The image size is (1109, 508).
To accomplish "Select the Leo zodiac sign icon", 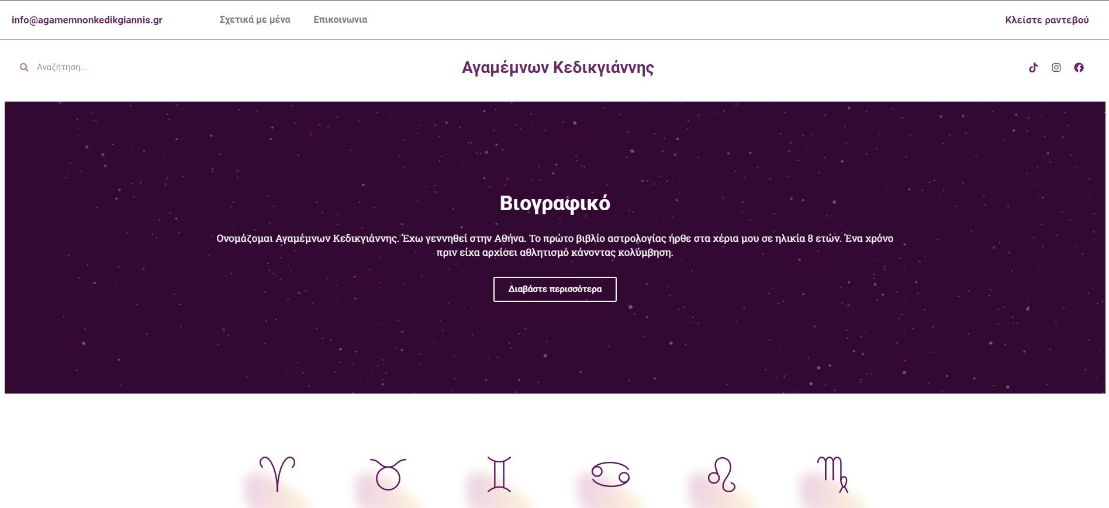I will 721,474.
